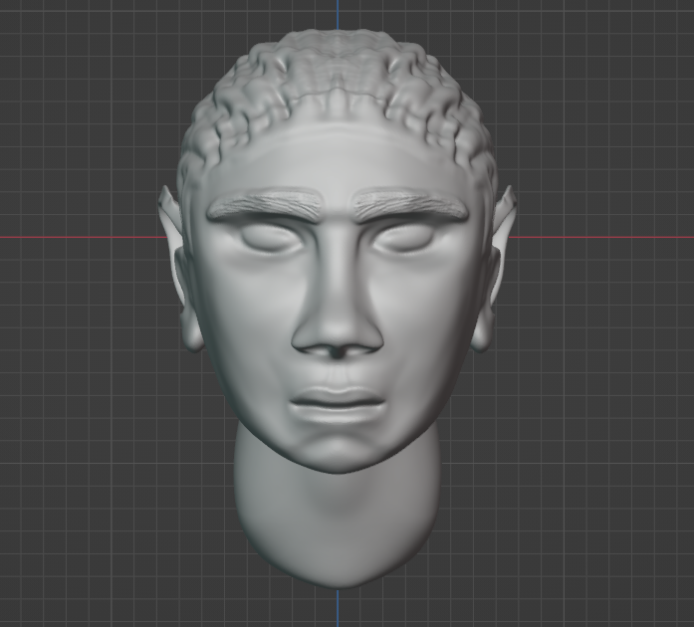Click the blue axis line above the head
The width and height of the screenshot is (694, 627).
(x=338, y=14)
